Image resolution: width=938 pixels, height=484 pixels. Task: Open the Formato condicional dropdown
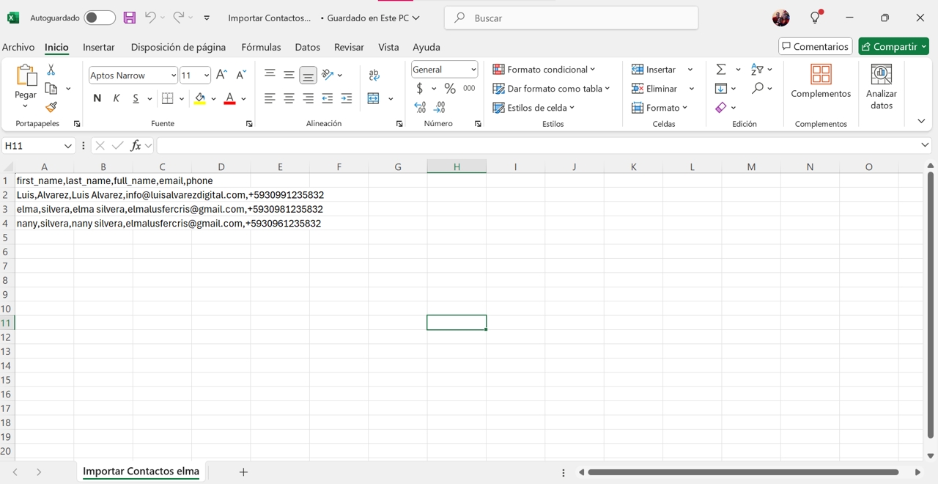click(x=544, y=70)
